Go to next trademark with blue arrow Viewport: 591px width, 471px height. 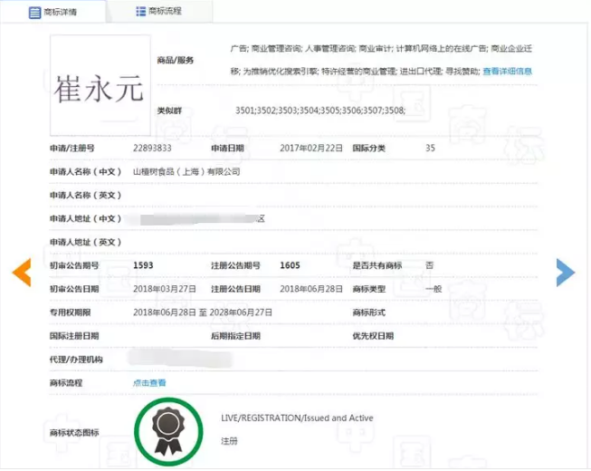[566, 273]
